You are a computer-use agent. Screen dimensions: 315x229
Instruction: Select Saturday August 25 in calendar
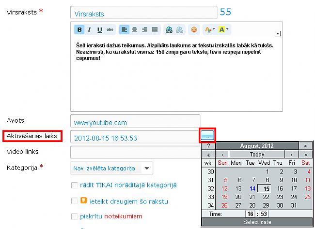[307, 197]
